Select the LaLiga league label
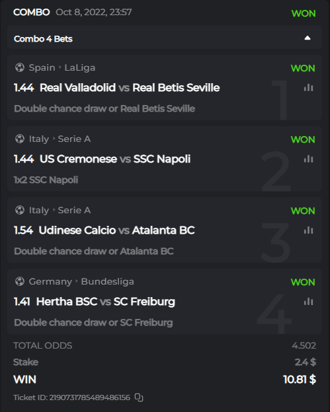Image resolution: width=330 pixels, height=412 pixels. [x=80, y=67]
